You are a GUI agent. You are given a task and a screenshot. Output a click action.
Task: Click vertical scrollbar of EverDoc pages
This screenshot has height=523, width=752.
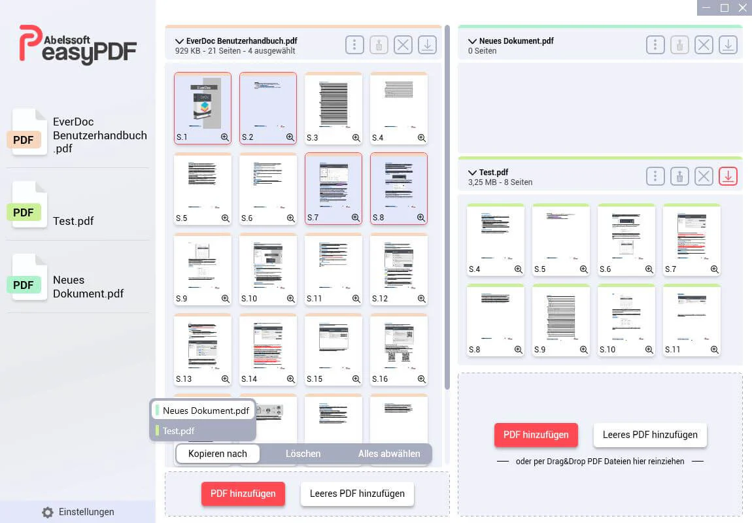447,207
